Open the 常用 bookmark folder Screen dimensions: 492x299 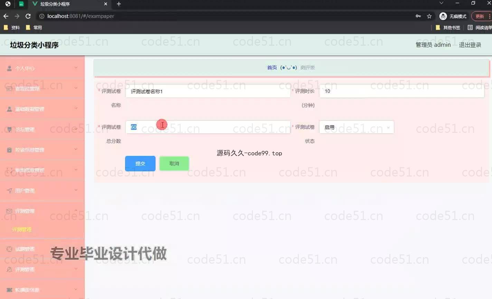click(x=34, y=28)
